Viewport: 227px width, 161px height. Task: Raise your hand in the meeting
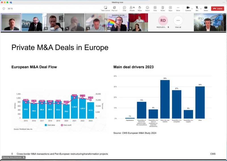click(140, 8)
